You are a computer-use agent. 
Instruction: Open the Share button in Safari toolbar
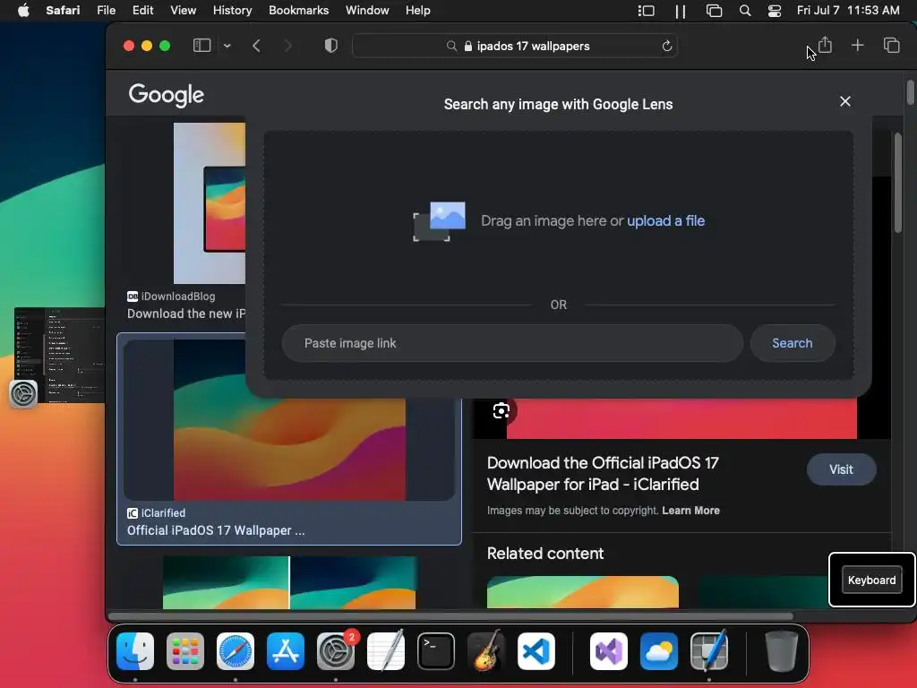tap(825, 45)
